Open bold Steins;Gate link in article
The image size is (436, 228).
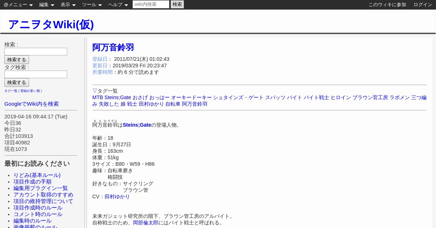coord(137,125)
